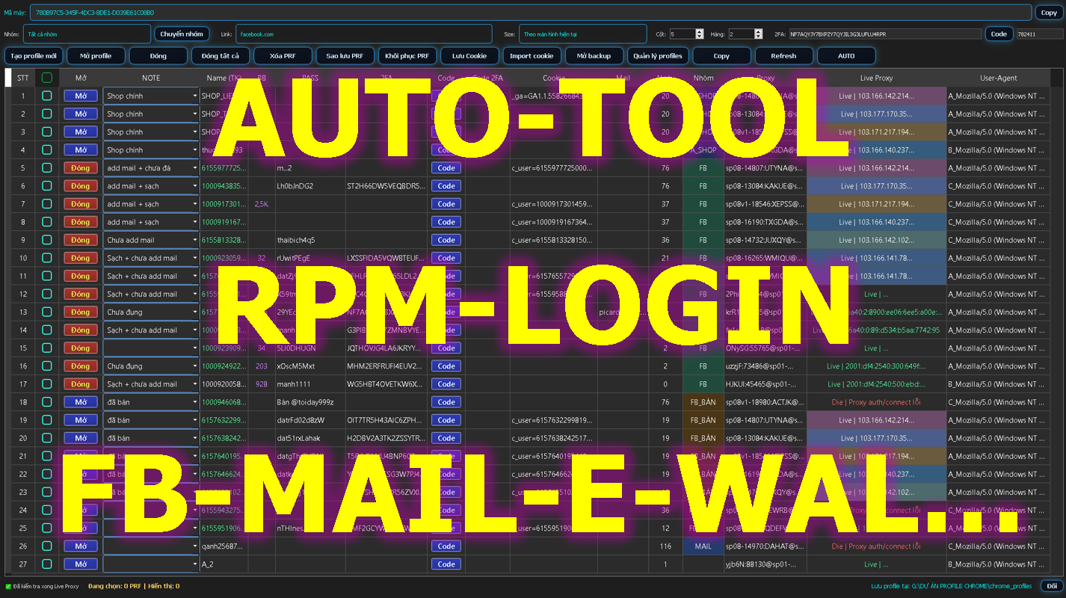The image size is (1066, 598).
Task: Create a new profile with Tạo profile mới
Action: tap(34, 56)
